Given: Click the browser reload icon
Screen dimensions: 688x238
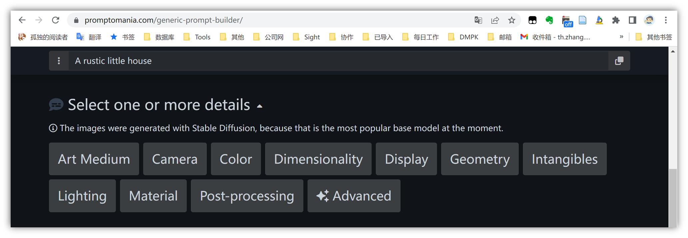Looking at the screenshot, I should pyautogui.click(x=56, y=20).
